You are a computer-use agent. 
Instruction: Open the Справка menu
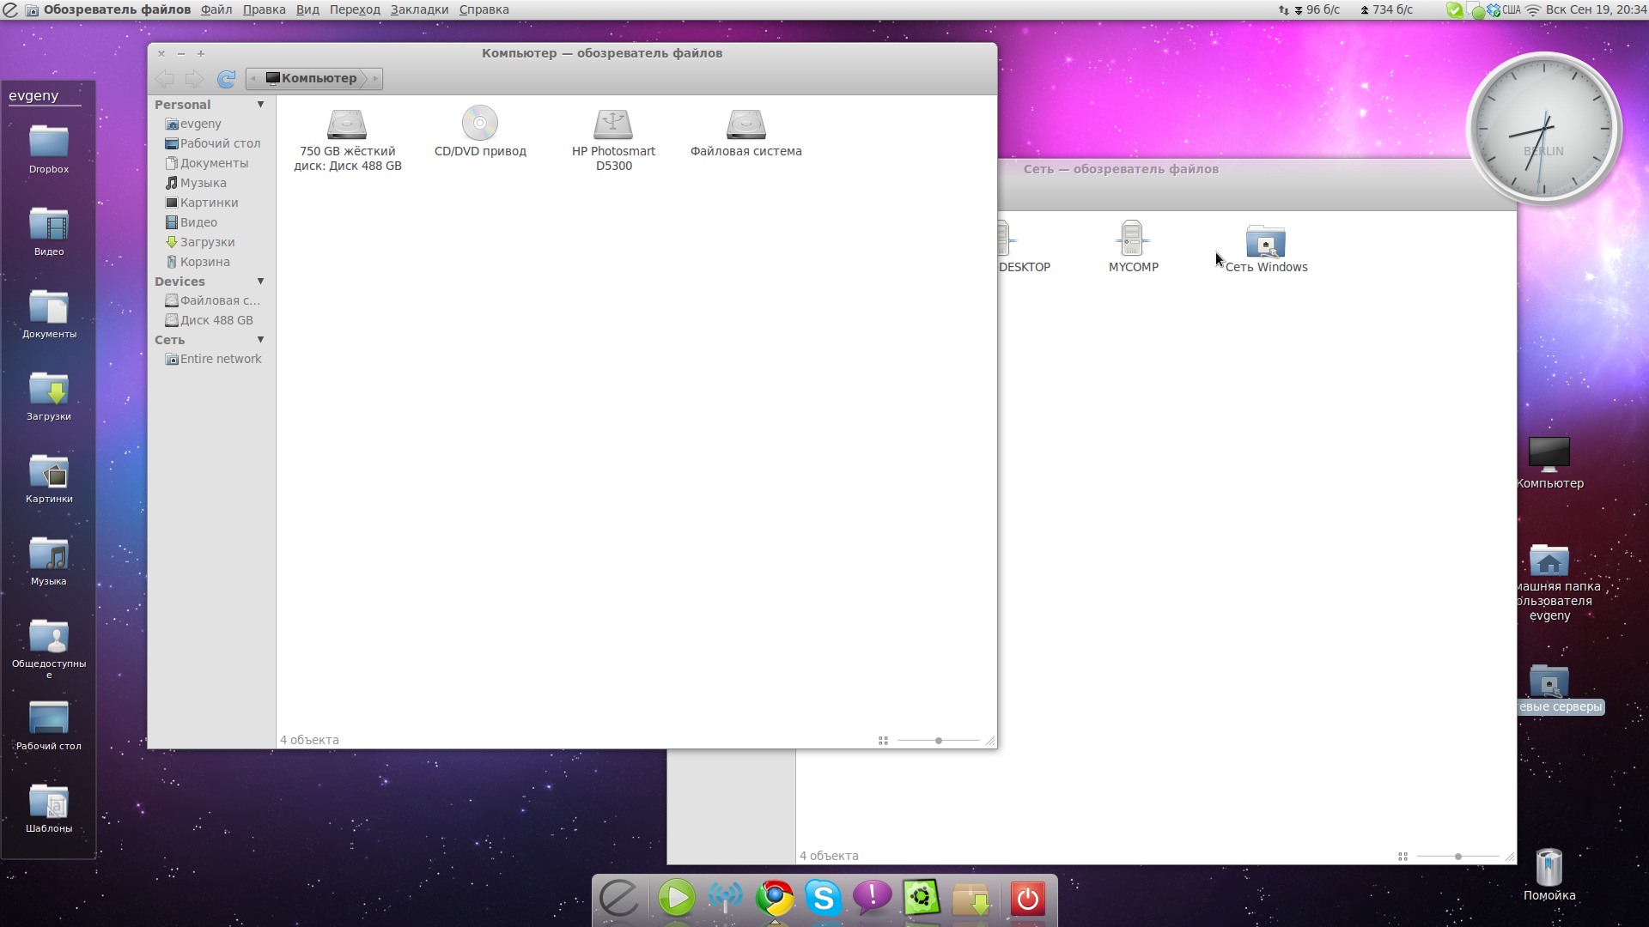[484, 9]
